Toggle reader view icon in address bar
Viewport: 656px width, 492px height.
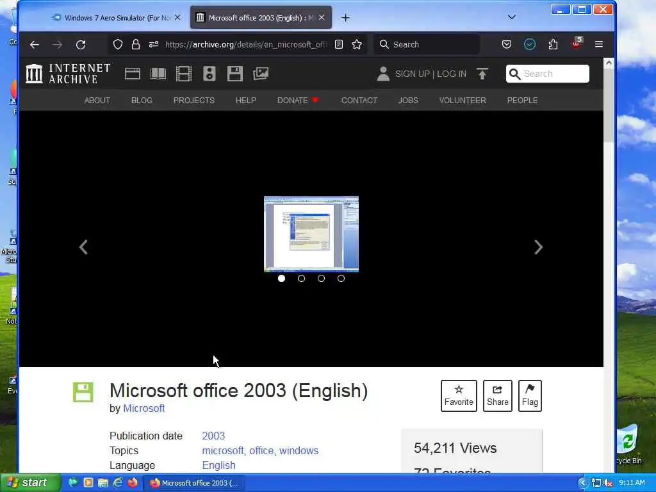[339, 44]
